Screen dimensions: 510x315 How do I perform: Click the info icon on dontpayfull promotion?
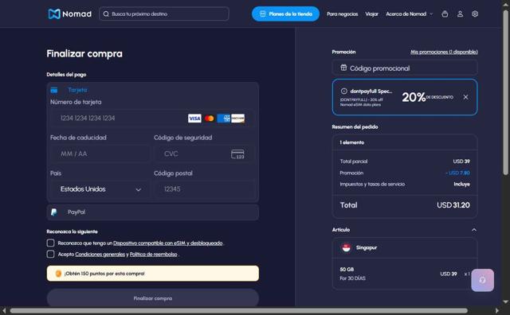343,91
